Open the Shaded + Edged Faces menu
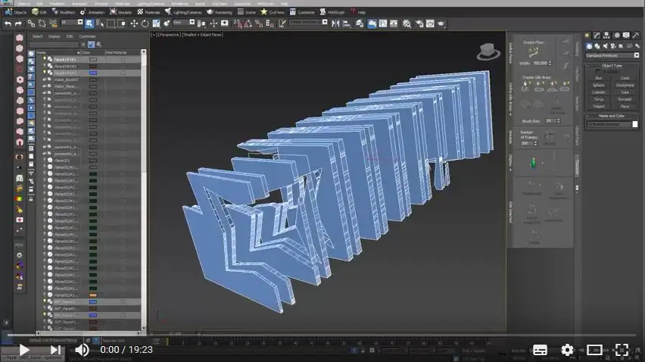645x362 pixels. click(x=203, y=35)
